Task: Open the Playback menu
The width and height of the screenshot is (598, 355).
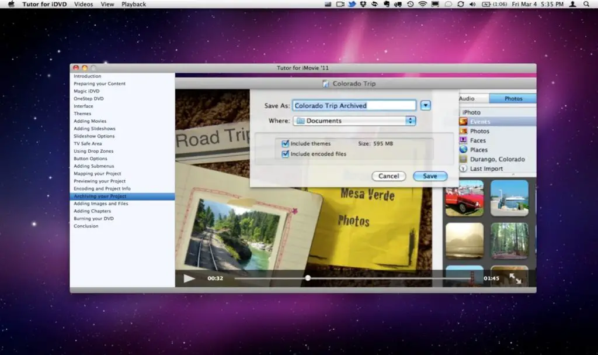Action: pyautogui.click(x=134, y=4)
